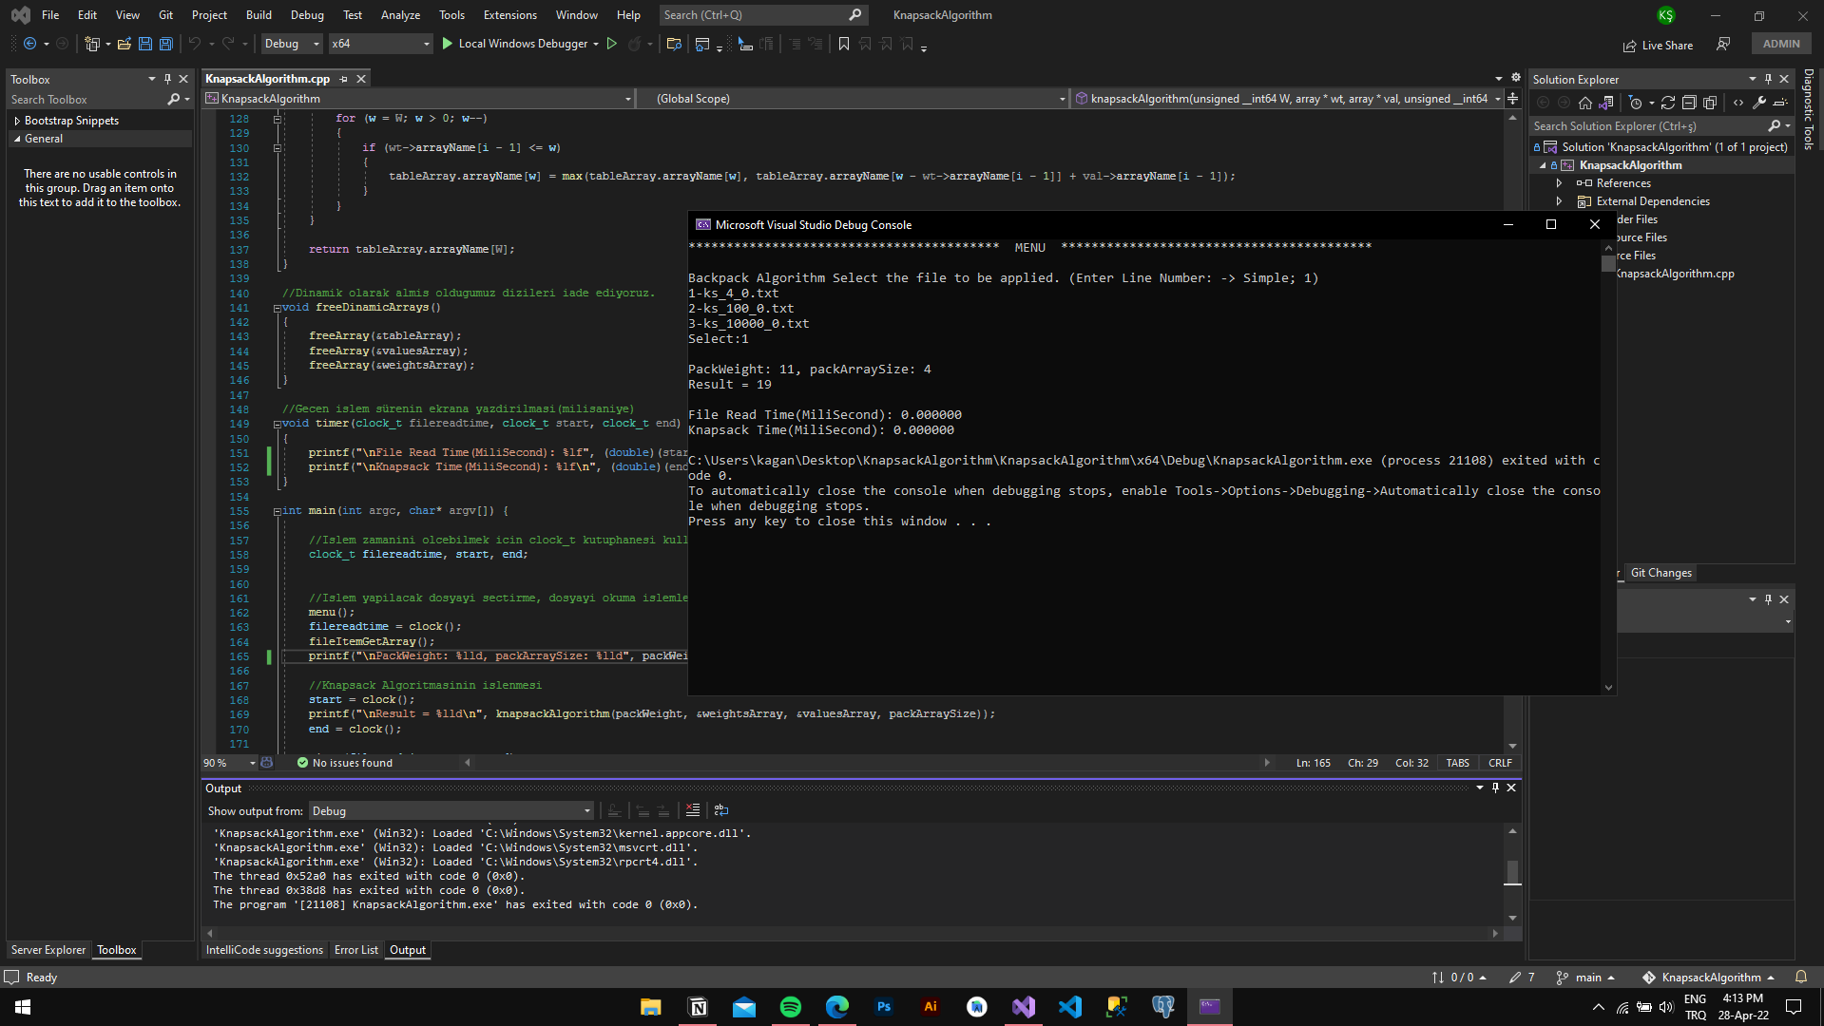Expand the References node in Solution Explorer
Screen dimensions: 1824x1026
click(x=1559, y=183)
